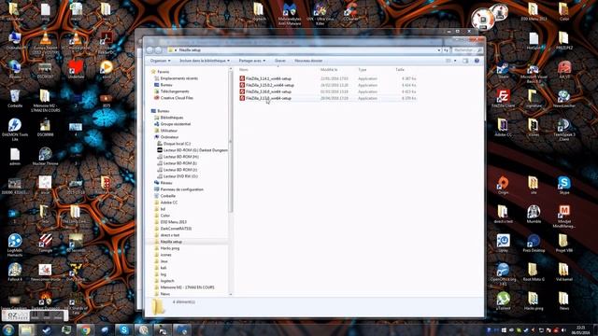Click the Explorer help question-mark icon
This screenshot has height=336, width=598.
477,61
